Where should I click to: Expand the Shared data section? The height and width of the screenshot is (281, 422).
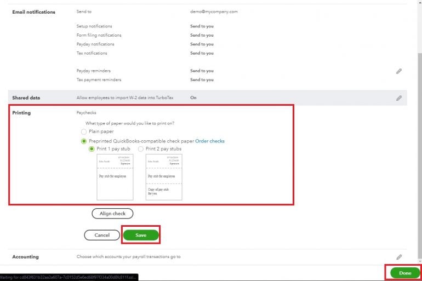(26, 98)
